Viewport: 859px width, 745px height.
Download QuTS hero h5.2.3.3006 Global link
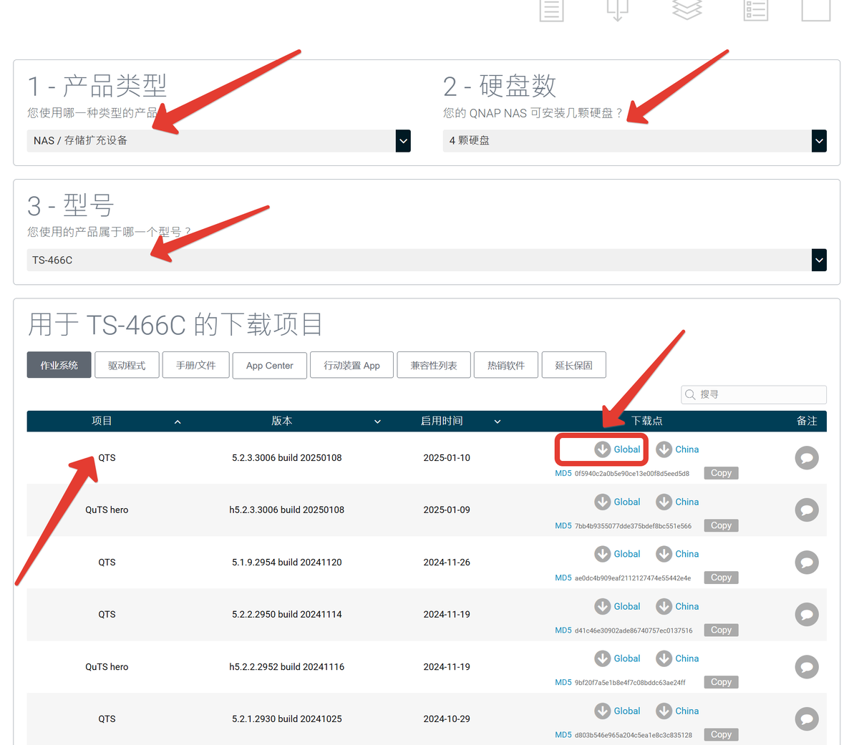tap(617, 502)
